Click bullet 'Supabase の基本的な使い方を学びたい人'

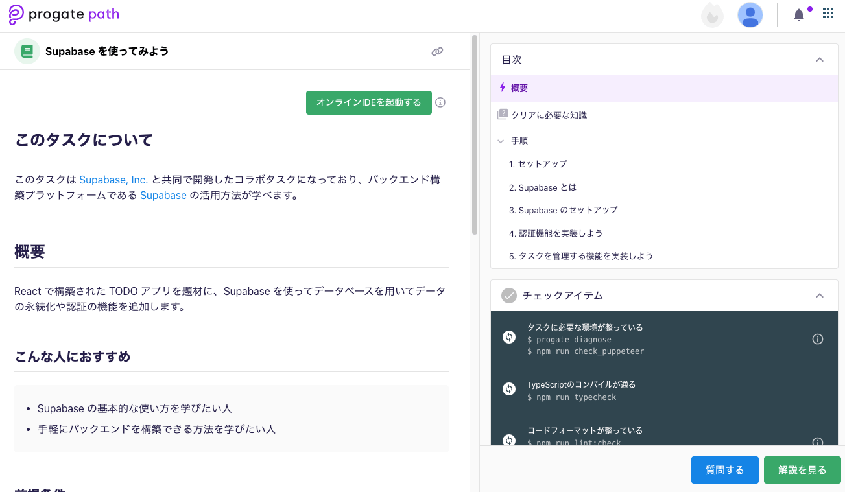click(x=135, y=408)
